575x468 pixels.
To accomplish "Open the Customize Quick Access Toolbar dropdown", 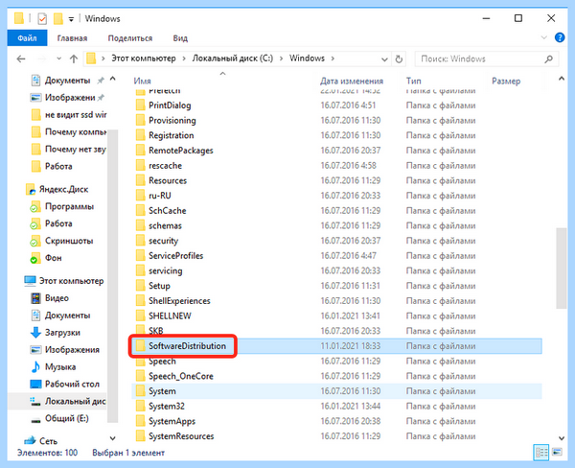I will (71, 19).
